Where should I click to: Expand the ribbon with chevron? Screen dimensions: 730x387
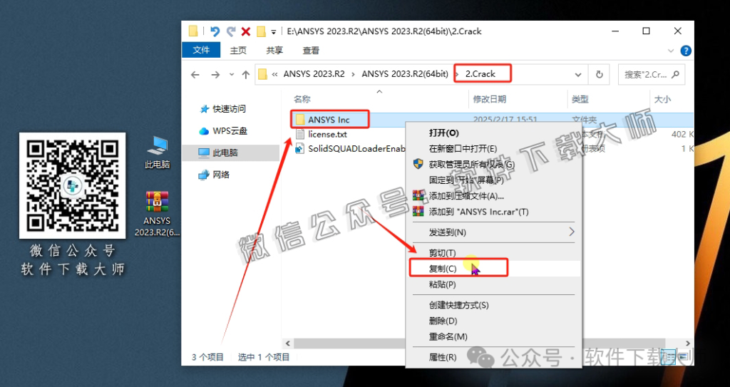point(671,51)
